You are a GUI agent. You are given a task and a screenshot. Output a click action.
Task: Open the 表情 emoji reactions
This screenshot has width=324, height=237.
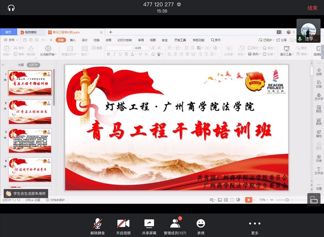[x=201, y=224]
